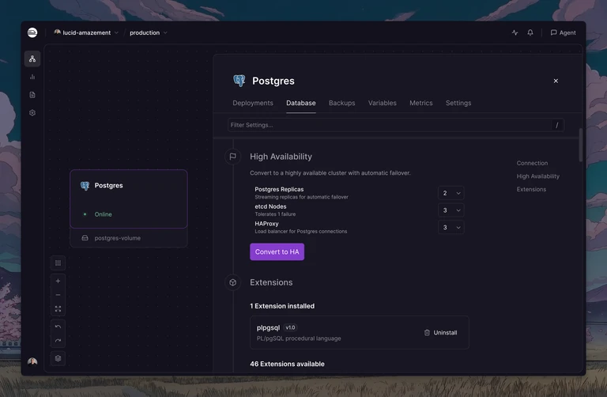Jump to High Availability section link
This screenshot has height=397, width=607.
click(537, 176)
